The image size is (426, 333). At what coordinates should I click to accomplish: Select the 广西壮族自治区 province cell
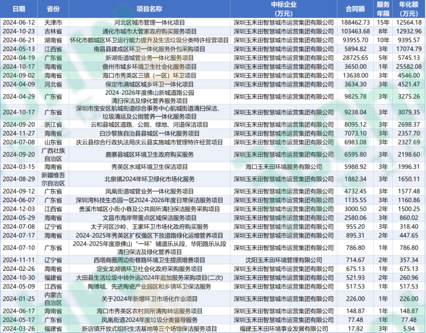53,155
